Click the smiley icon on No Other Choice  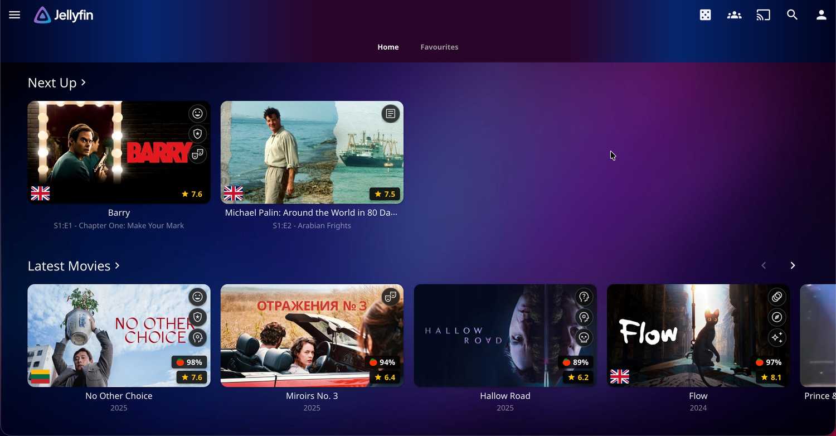tap(197, 297)
